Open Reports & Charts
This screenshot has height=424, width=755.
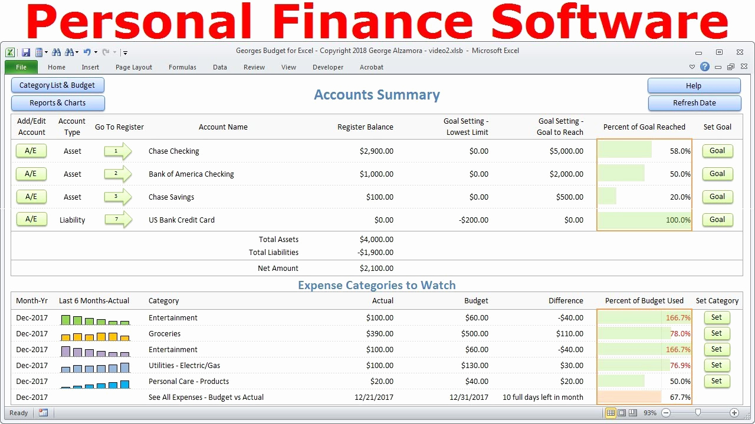coord(58,103)
